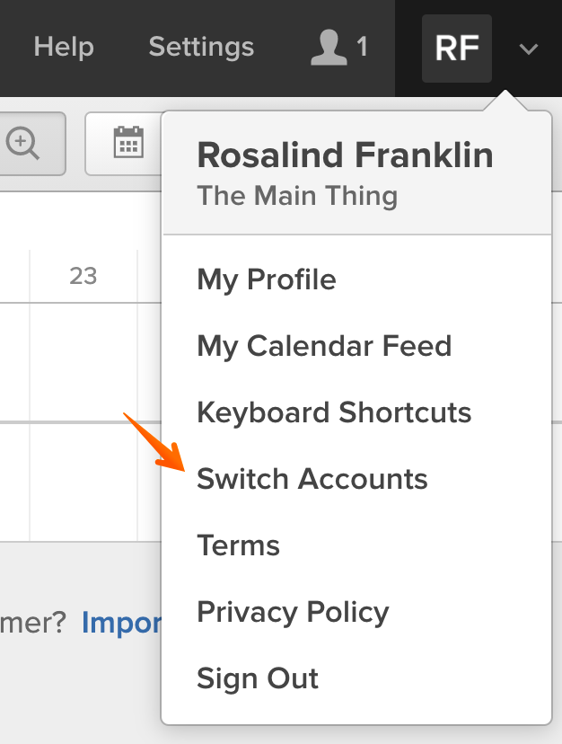Click empty calendar cell under day 23
The width and height of the screenshot is (562, 744).
point(83,362)
